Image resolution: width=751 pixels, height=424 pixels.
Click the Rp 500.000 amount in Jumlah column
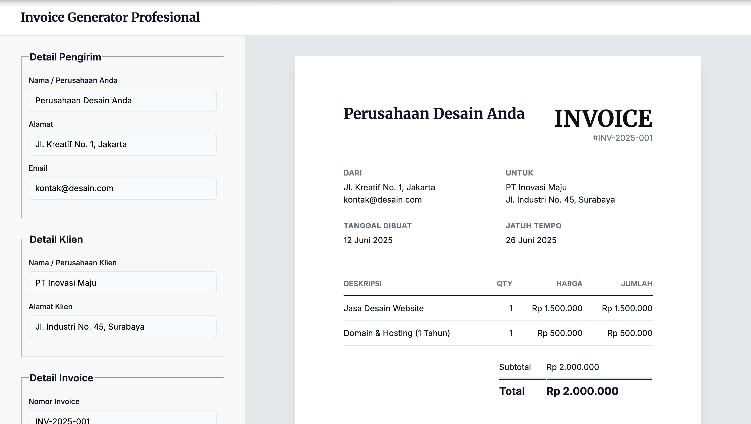pos(630,333)
